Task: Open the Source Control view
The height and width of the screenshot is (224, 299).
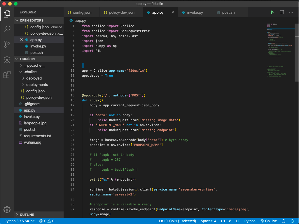Action: click(x=7, y=44)
